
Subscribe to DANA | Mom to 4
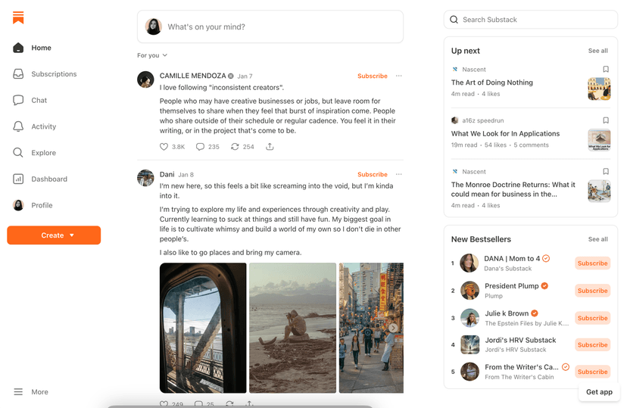593,263
